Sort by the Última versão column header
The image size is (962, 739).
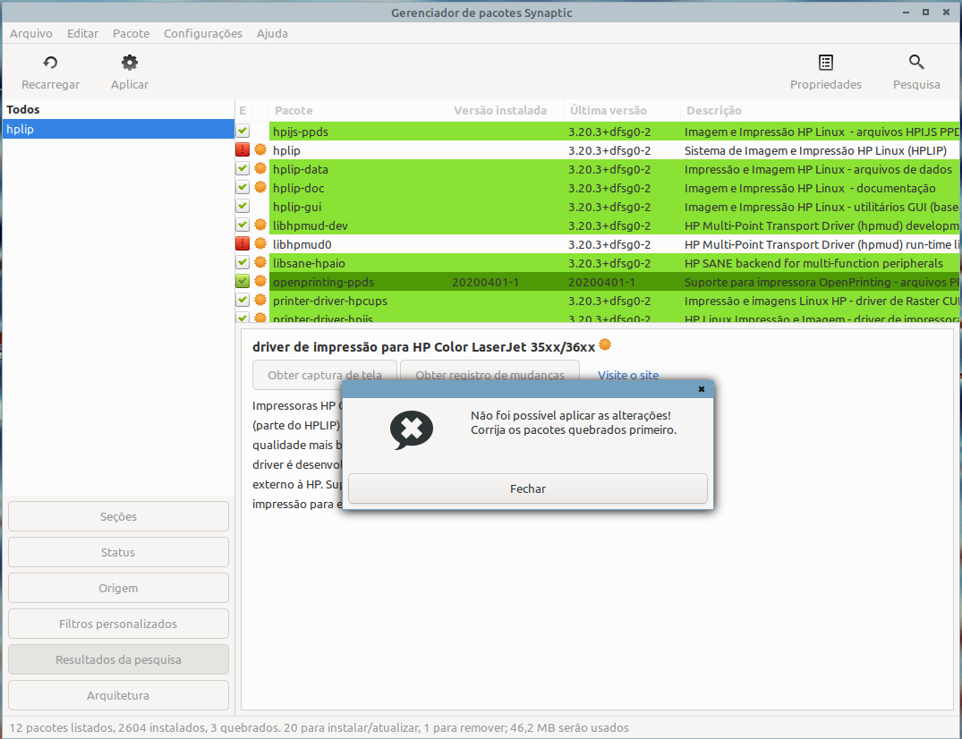pos(622,110)
